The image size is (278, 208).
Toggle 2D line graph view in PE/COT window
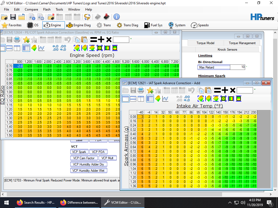tap(42, 48)
